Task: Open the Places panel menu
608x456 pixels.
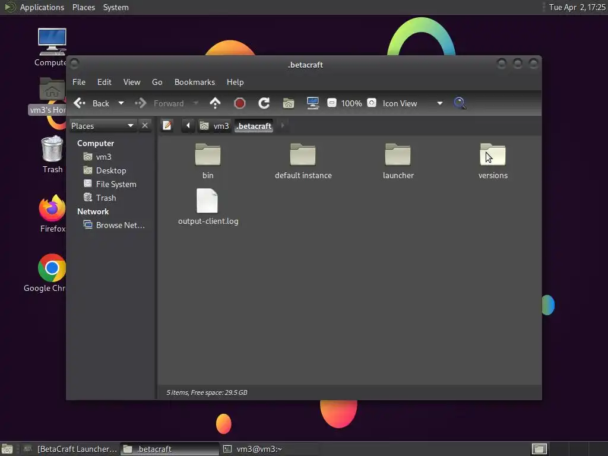Action: coord(83,7)
